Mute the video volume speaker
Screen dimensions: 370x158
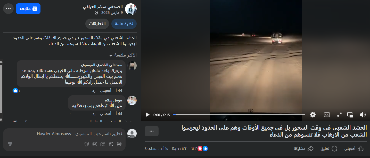pos(363,115)
